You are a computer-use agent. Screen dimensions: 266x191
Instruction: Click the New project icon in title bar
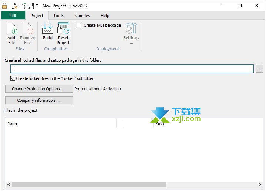(x=14, y=6)
